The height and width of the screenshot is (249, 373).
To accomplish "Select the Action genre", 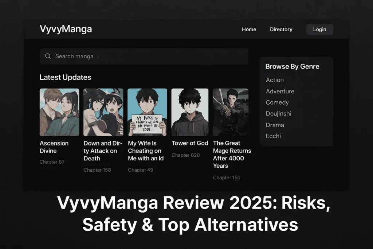I will click(275, 80).
